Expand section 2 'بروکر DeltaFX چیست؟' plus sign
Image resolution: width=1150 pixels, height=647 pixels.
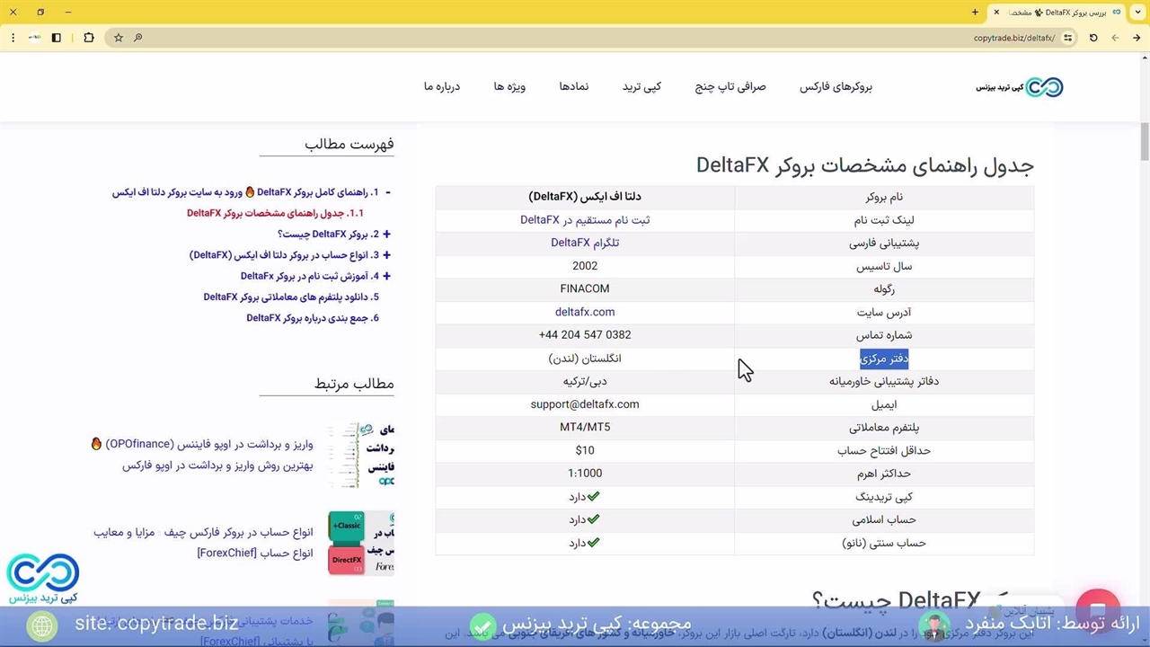pyautogui.click(x=386, y=235)
